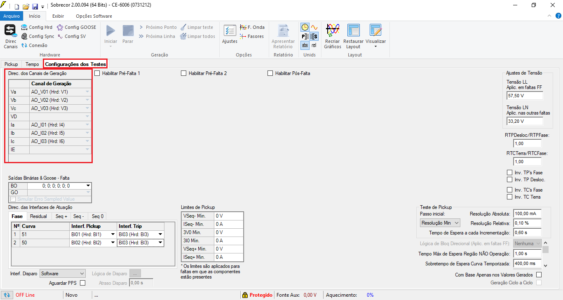This screenshot has width=563, height=300.
Task: Open the Conexão connection option
Action: coord(34,45)
